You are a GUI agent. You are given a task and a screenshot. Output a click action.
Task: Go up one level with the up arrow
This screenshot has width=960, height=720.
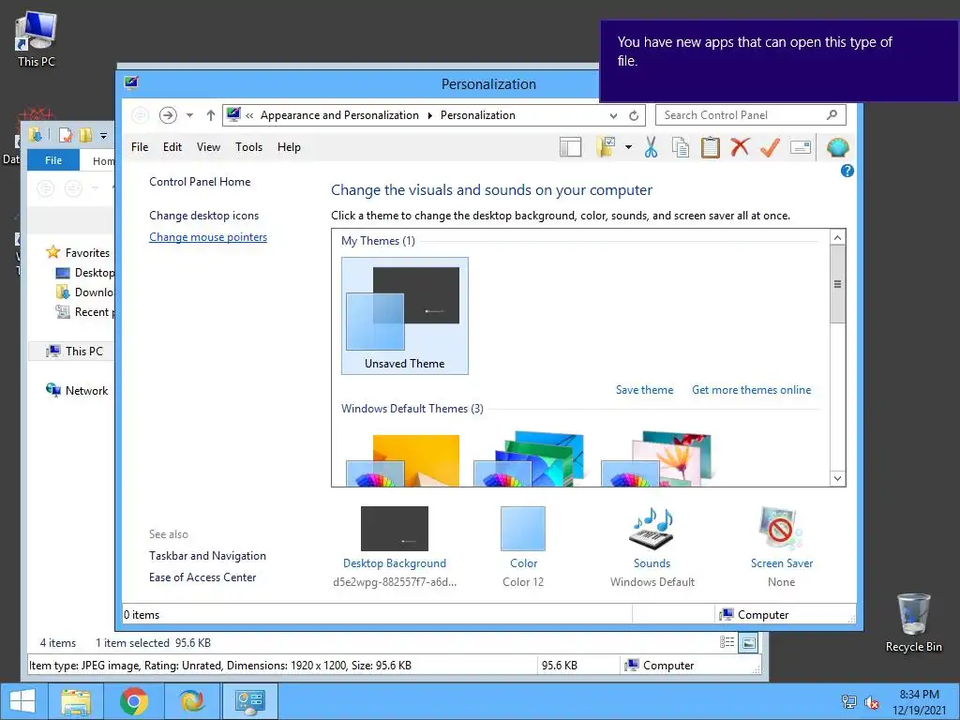211,115
